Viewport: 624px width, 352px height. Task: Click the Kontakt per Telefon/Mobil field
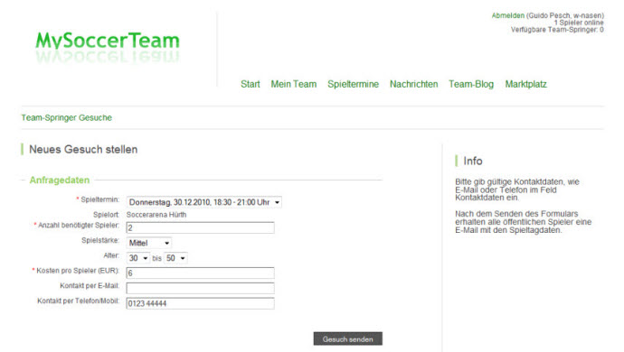tap(200, 303)
